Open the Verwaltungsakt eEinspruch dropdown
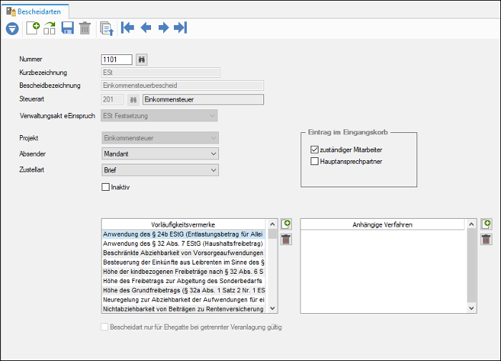 pos(159,116)
